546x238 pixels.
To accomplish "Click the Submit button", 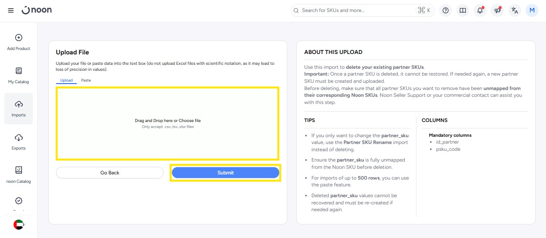I will (226, 173).
